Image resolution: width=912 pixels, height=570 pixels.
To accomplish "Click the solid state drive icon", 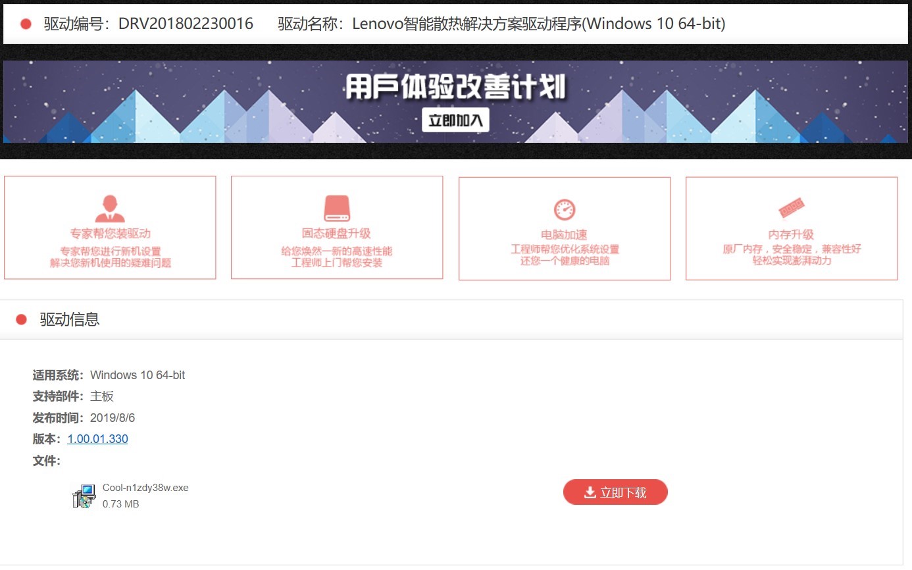I will coord(337,209).
